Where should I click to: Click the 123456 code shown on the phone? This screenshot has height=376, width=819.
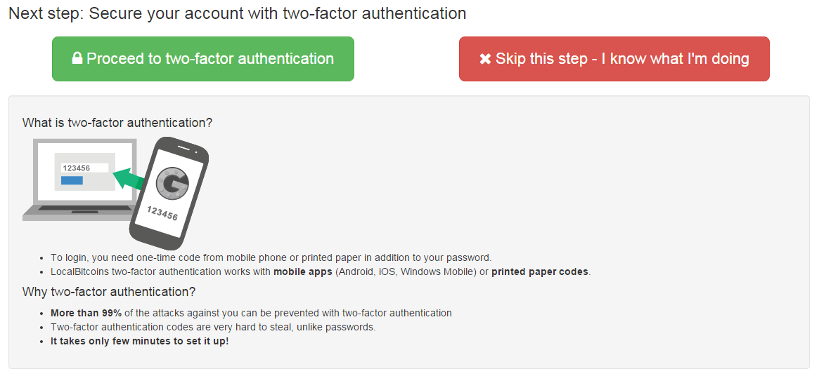click(x=162, y=214)
